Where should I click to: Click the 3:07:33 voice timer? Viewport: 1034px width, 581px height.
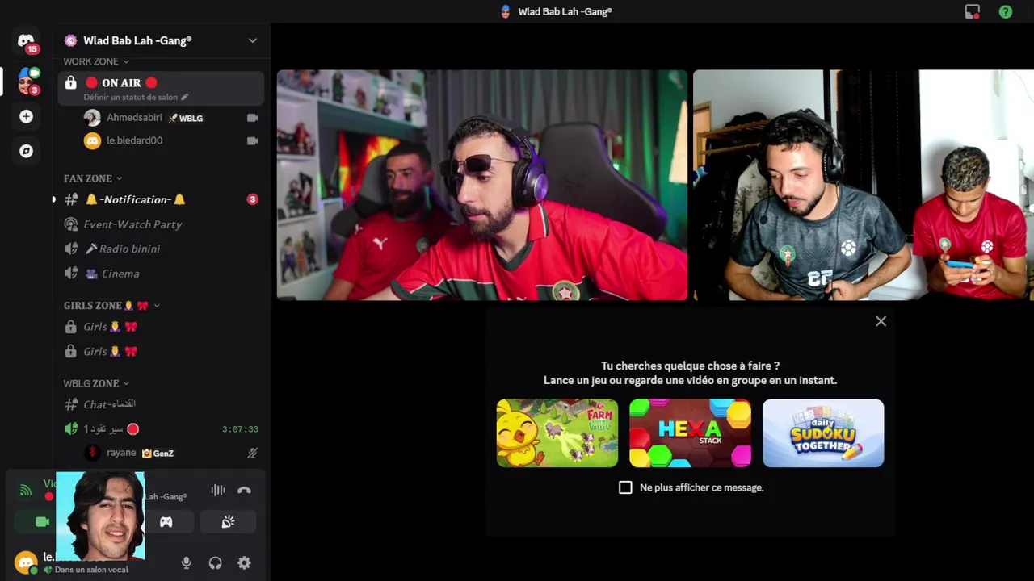pyautogui.click(x=240, y=429)
